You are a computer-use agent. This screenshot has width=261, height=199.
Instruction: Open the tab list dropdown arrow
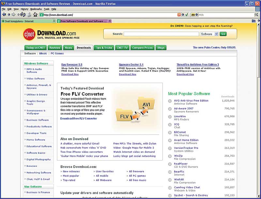tap(259, 21)
